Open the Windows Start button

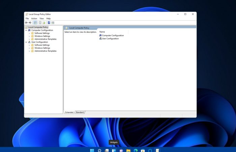tap(92, 150)
